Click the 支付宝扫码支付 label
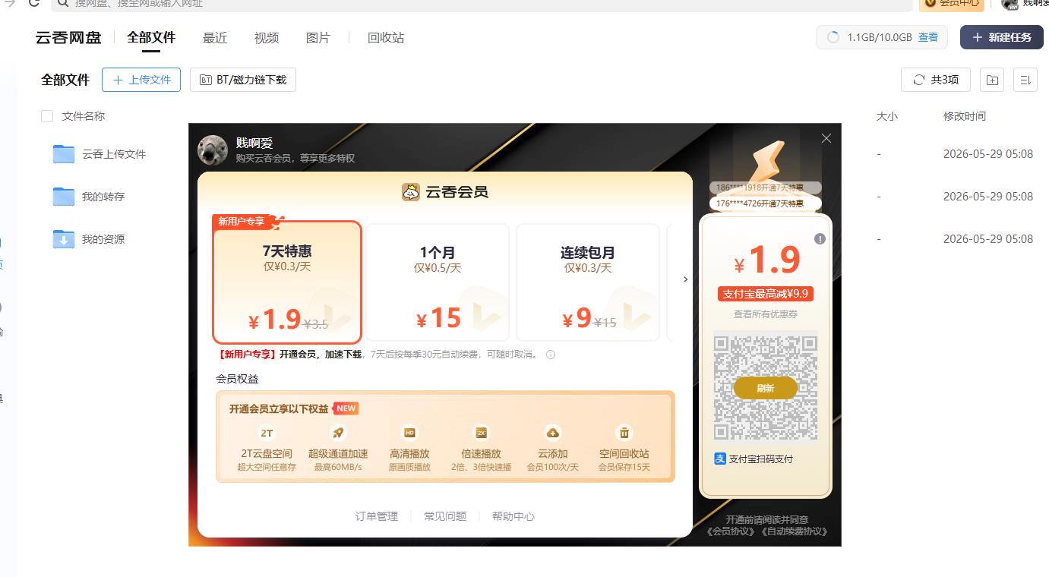The image size is (1049, 577). coord(761,459)
